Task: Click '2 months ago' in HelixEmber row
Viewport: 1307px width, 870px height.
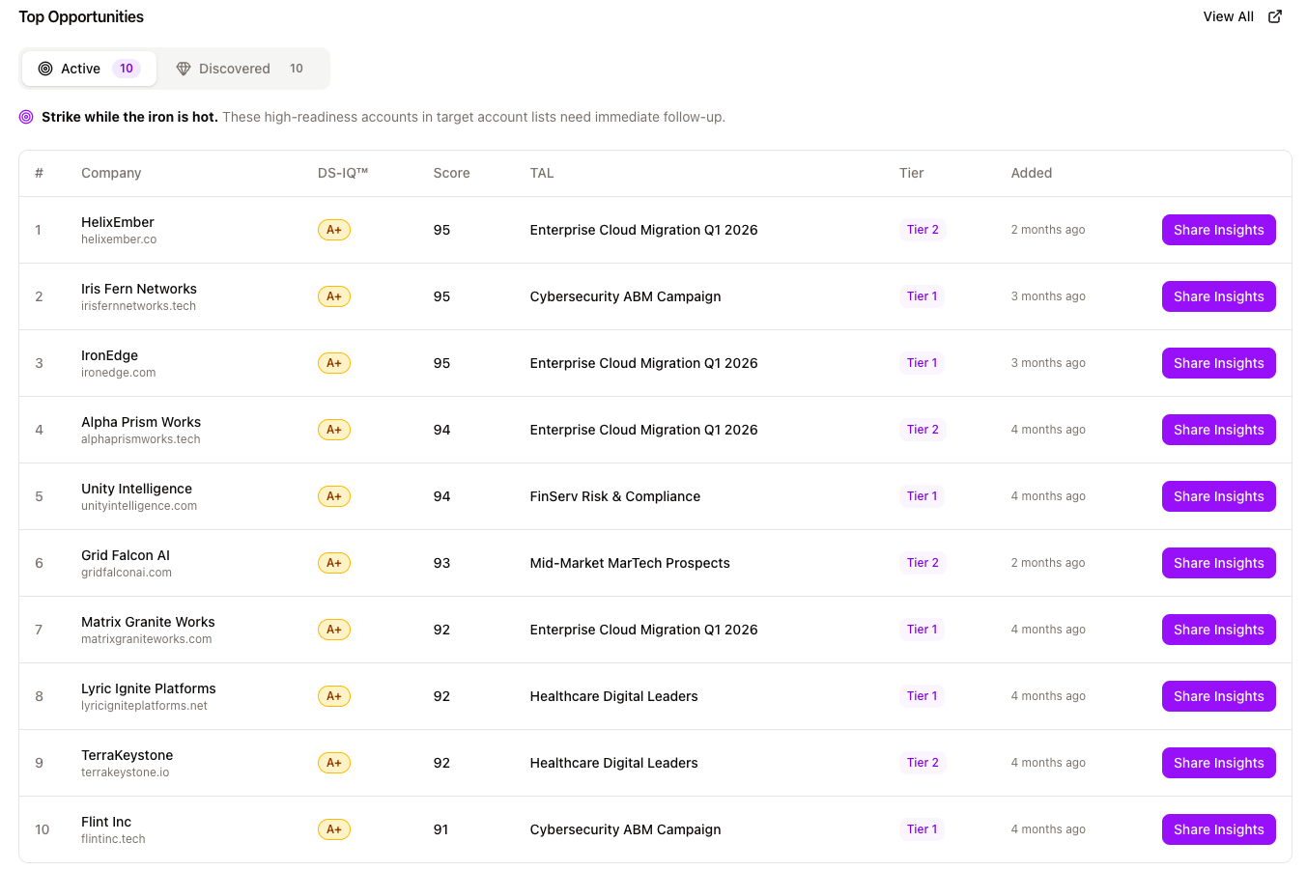Action: click(x=1048, y=230)
